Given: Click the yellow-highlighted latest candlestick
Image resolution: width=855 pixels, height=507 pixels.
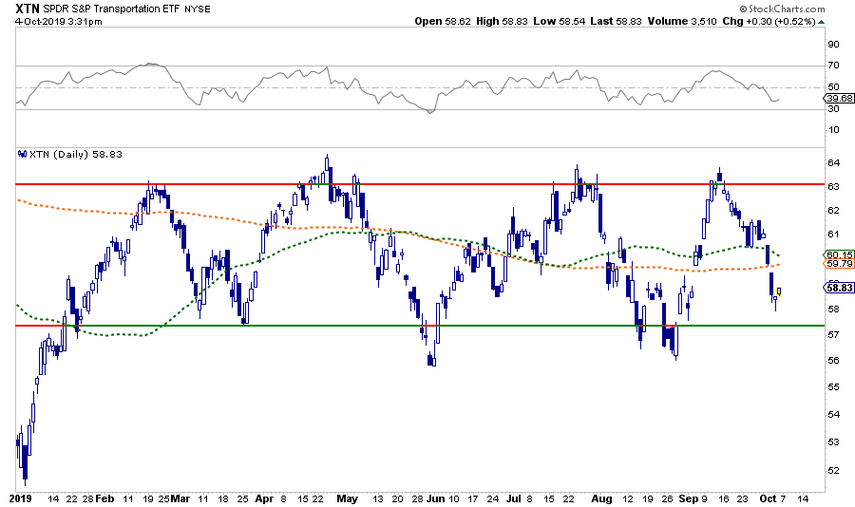Looking at the screenshot, I should coord(779,291).
